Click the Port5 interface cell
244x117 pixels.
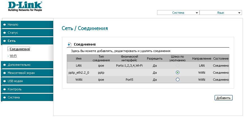coord(129,80)
